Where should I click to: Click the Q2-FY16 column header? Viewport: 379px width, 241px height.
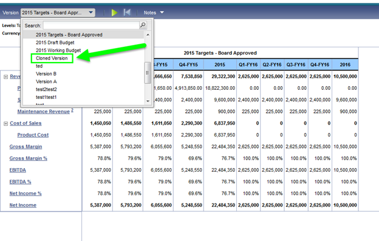point(272,64)
